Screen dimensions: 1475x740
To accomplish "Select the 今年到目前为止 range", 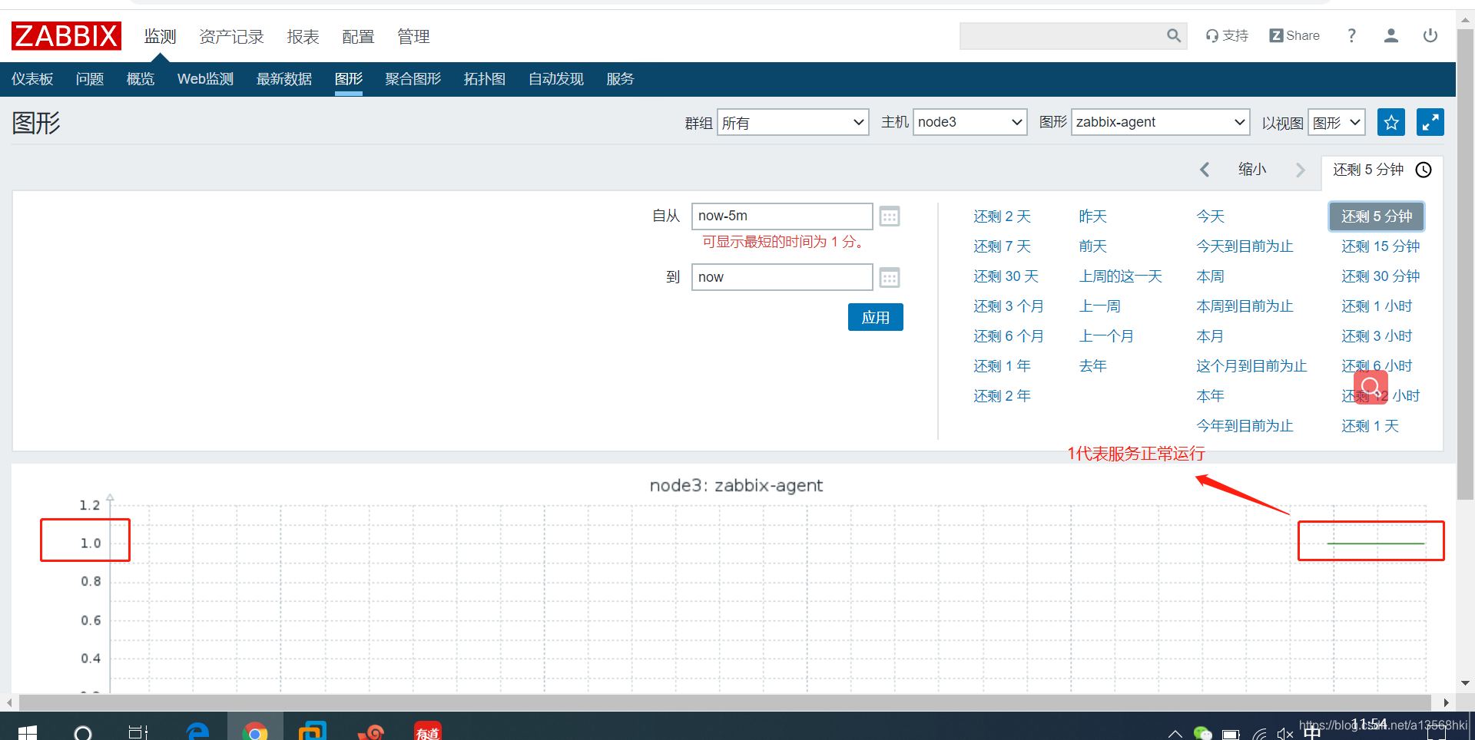I will click(1245, 426).
